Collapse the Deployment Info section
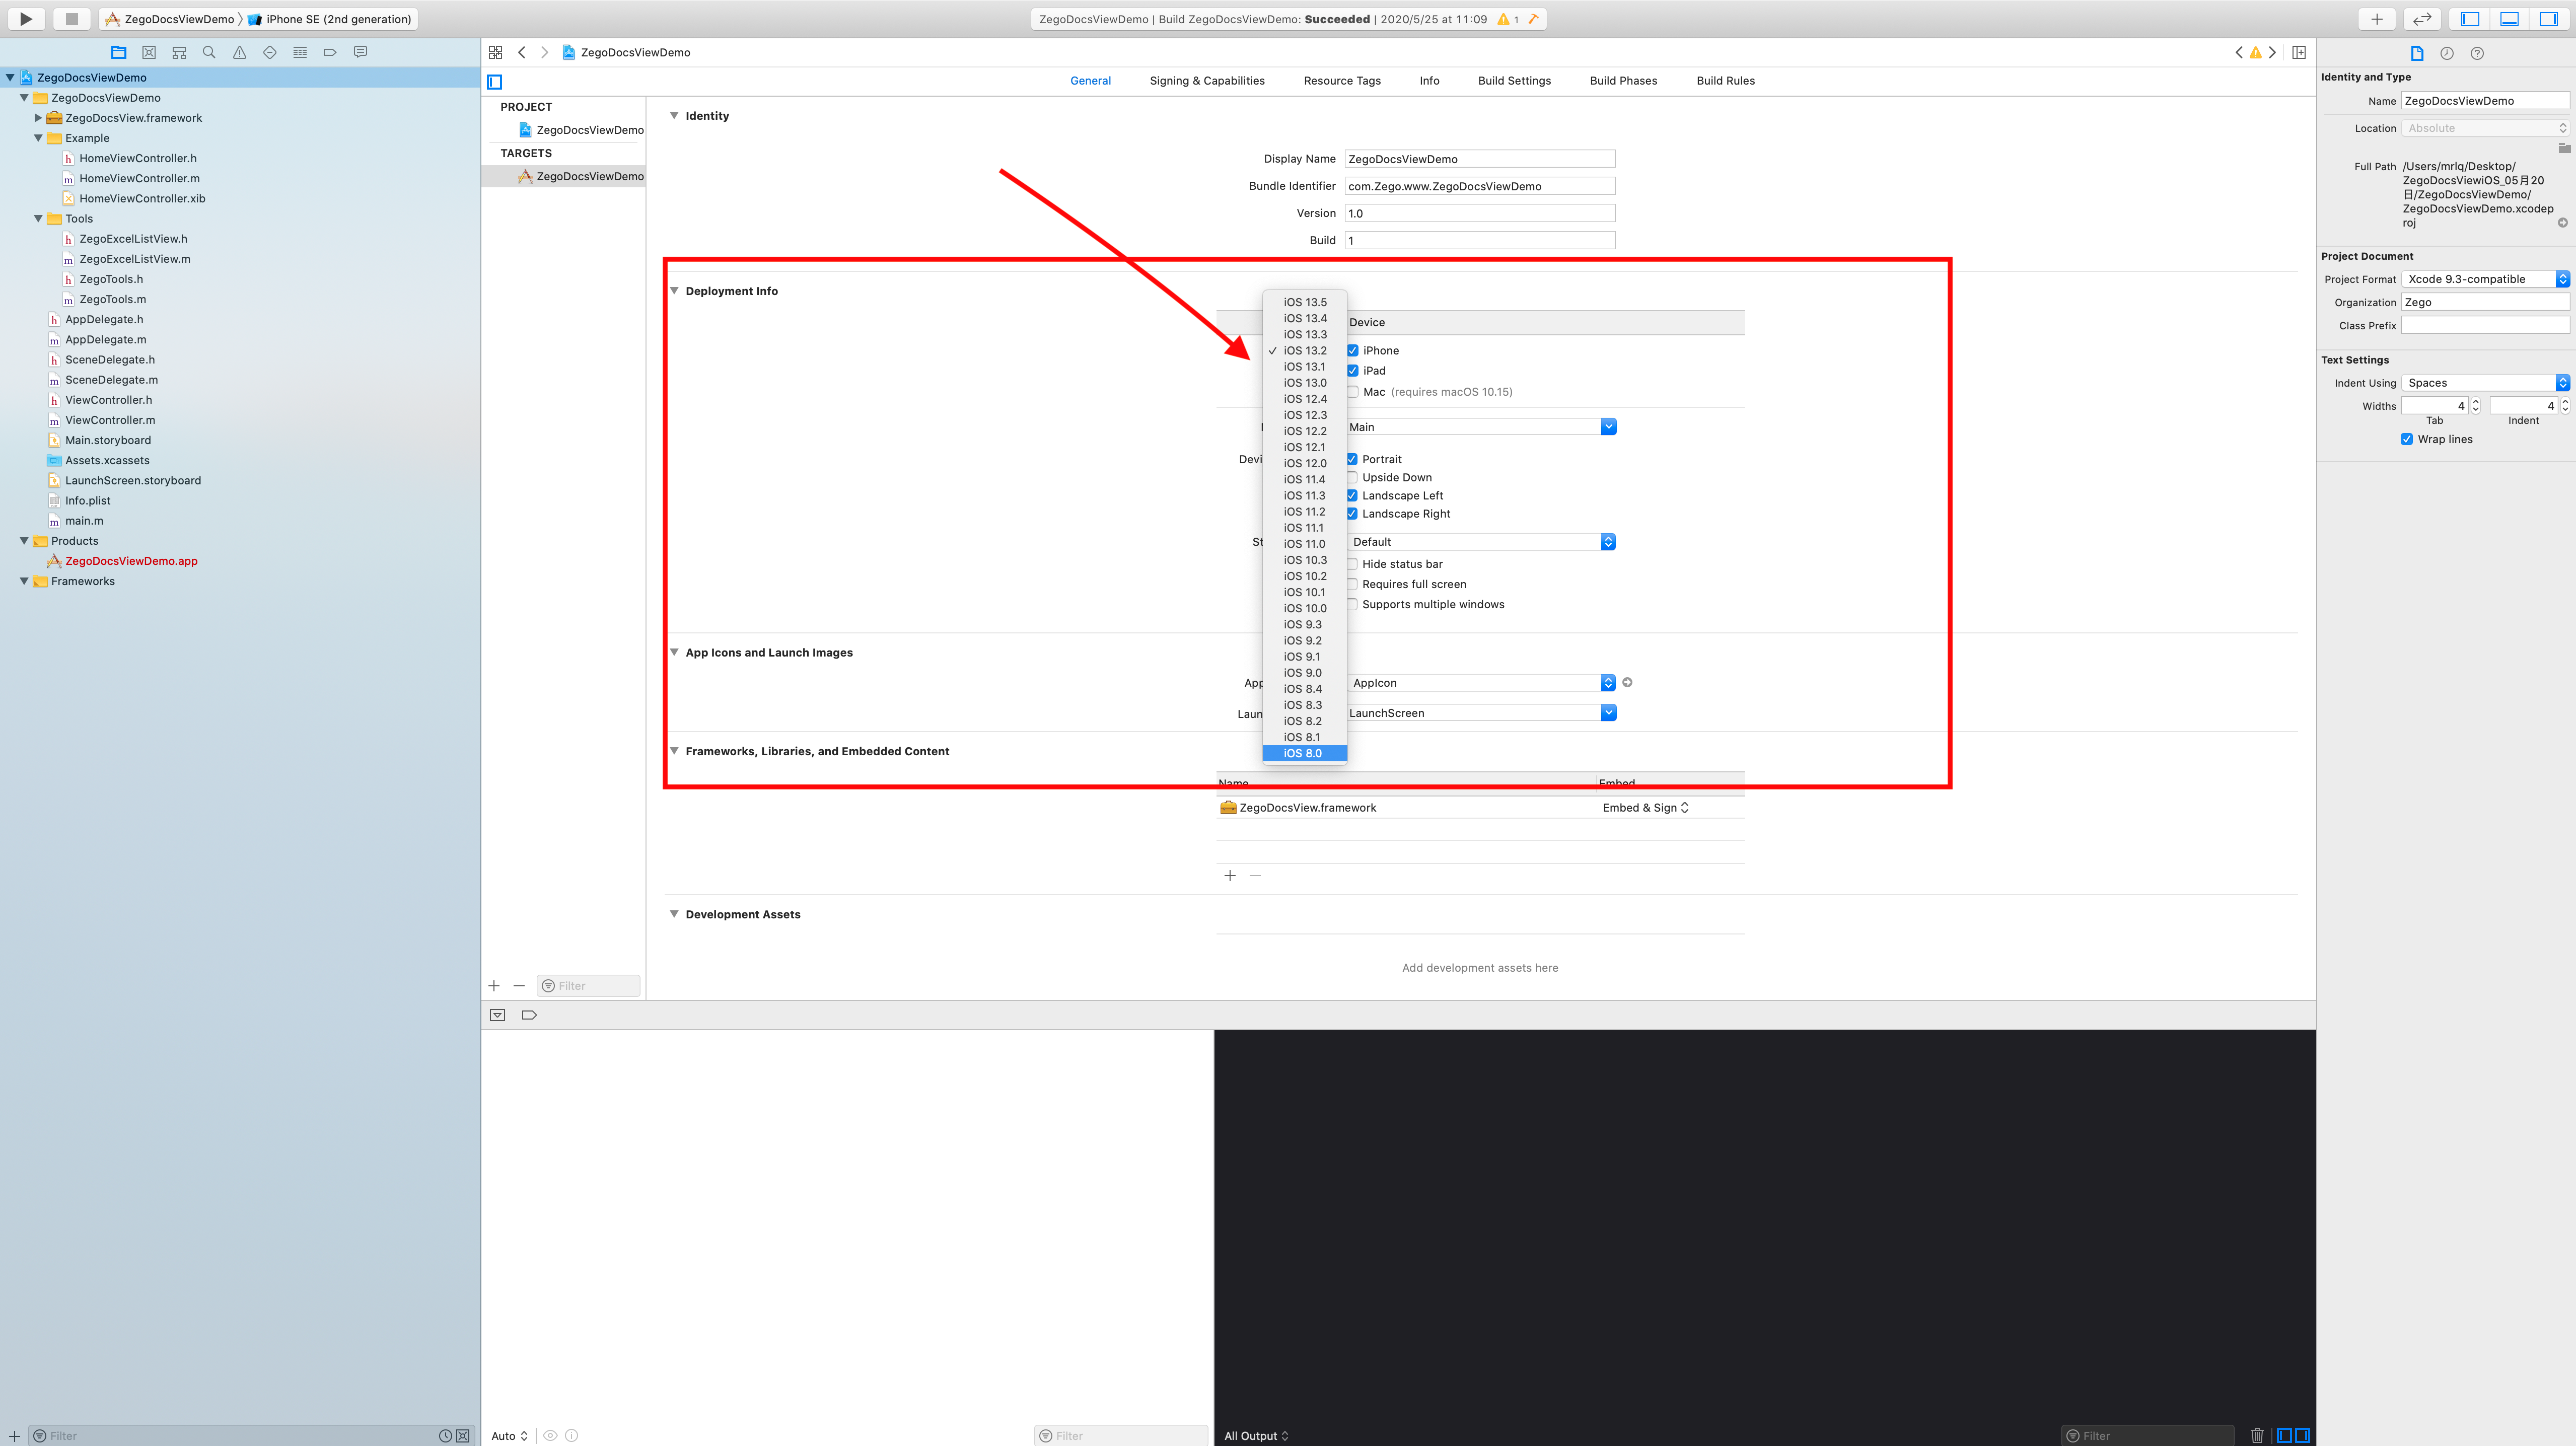 [x=674, y=291]
